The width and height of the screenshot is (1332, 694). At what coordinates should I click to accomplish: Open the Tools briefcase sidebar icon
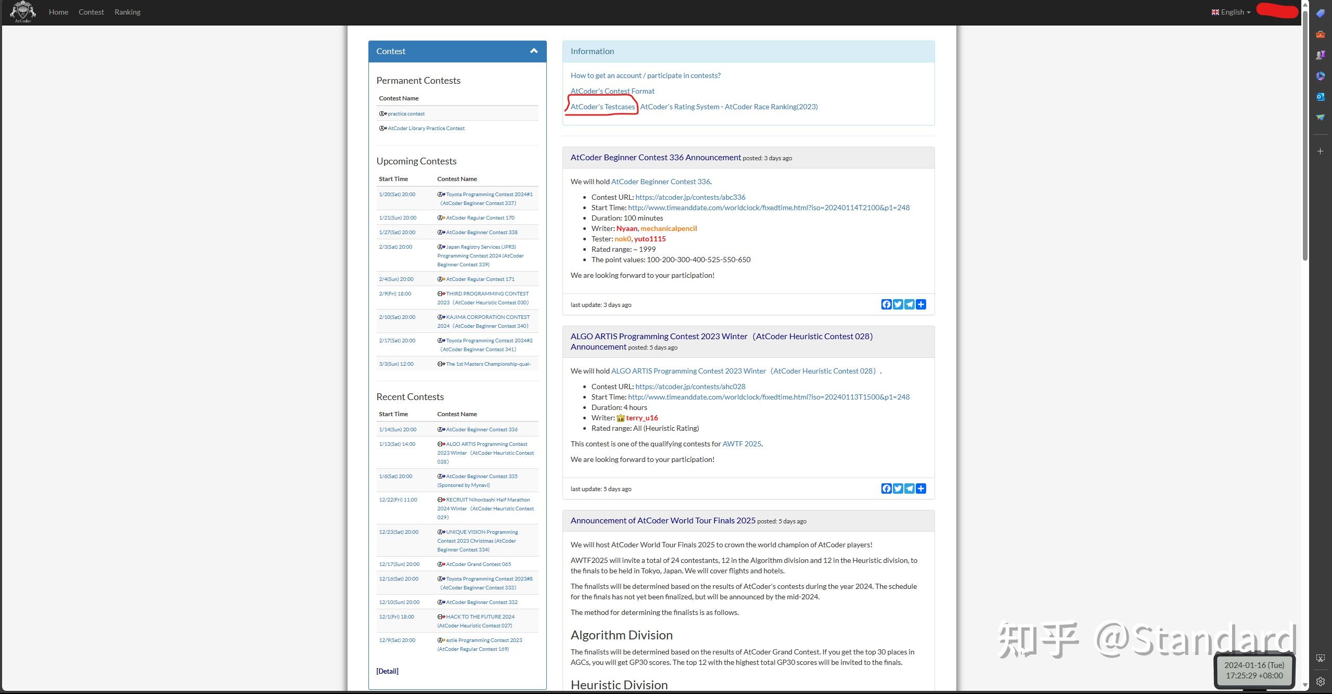point(1320,34)
